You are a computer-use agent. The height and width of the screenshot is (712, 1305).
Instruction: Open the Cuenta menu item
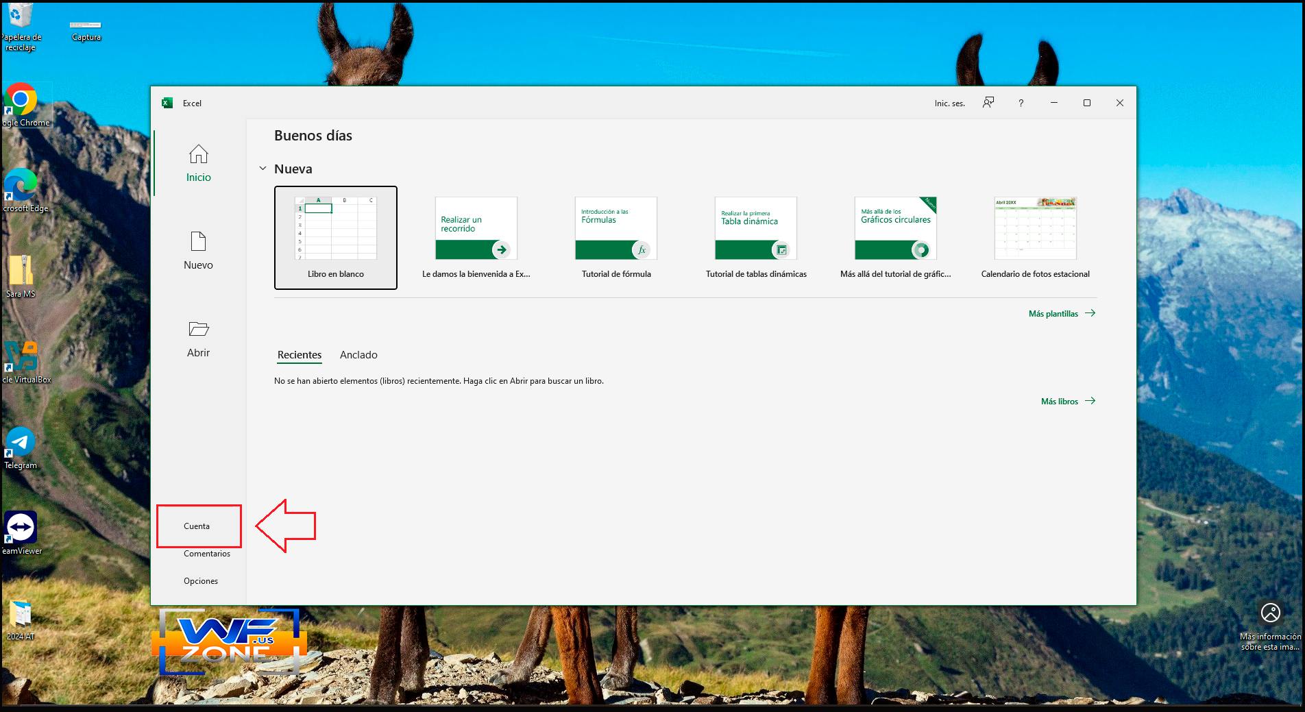point(197,526)
